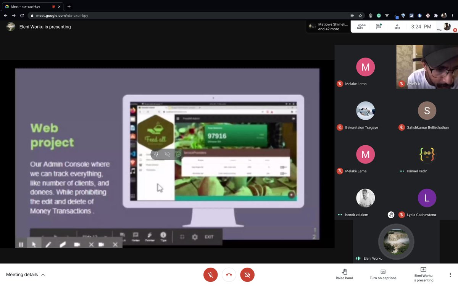458x286 pixels.
Task: Go forward with the browser forward arrow
Action: pos(14,16)
